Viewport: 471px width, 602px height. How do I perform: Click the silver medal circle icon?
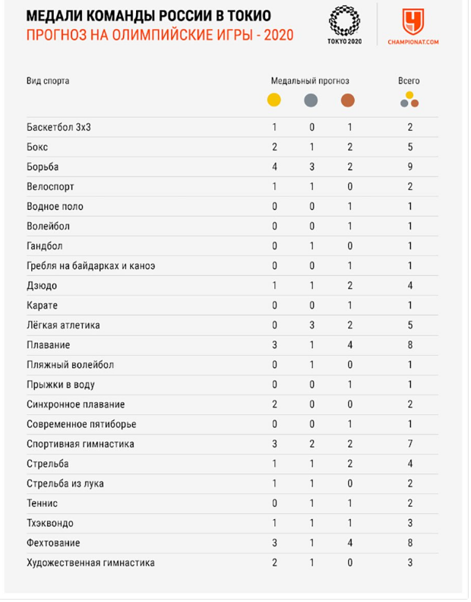(x=311, y=100)
